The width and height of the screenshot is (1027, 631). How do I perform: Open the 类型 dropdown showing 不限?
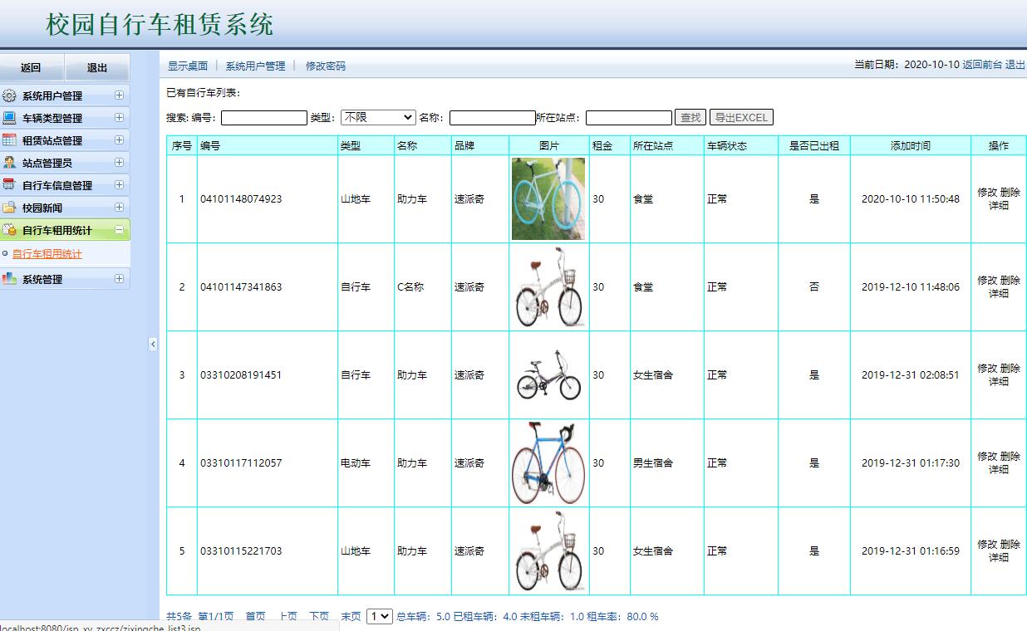click(377, 116)
